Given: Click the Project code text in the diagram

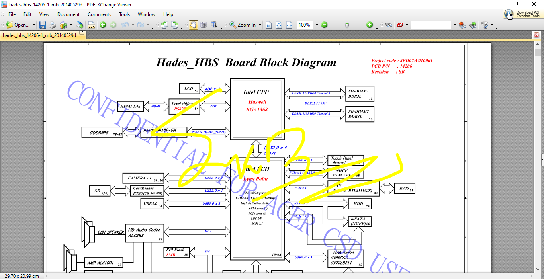Looking at the screenshot, I should click(x=402, y=61).
